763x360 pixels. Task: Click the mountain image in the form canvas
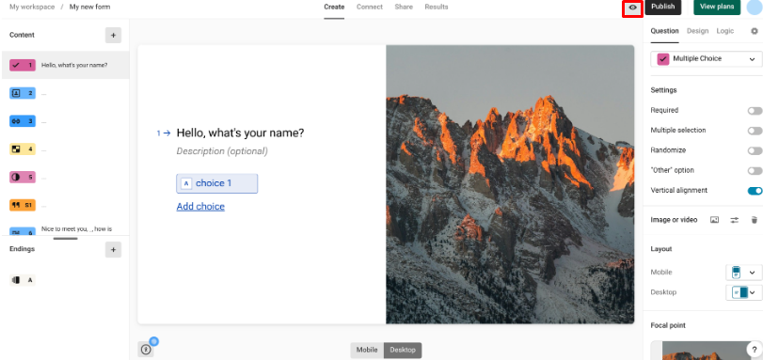(x=510, y=184)
